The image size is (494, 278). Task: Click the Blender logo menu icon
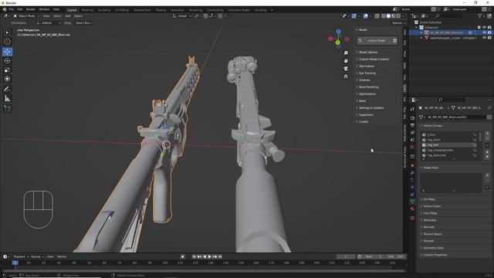pyautogui.click(x=5, y=10)
